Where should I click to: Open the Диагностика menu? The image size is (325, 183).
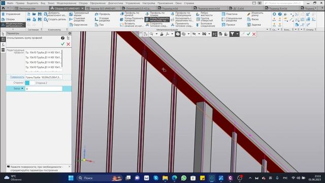(x=115, y=3)
